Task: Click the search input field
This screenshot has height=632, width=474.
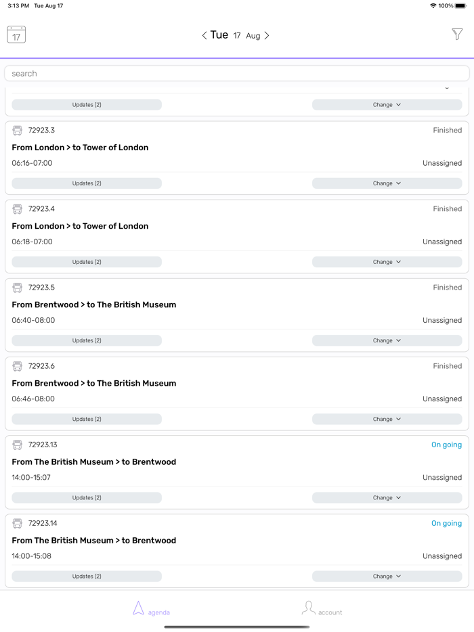Action: (x=237, y=73)
